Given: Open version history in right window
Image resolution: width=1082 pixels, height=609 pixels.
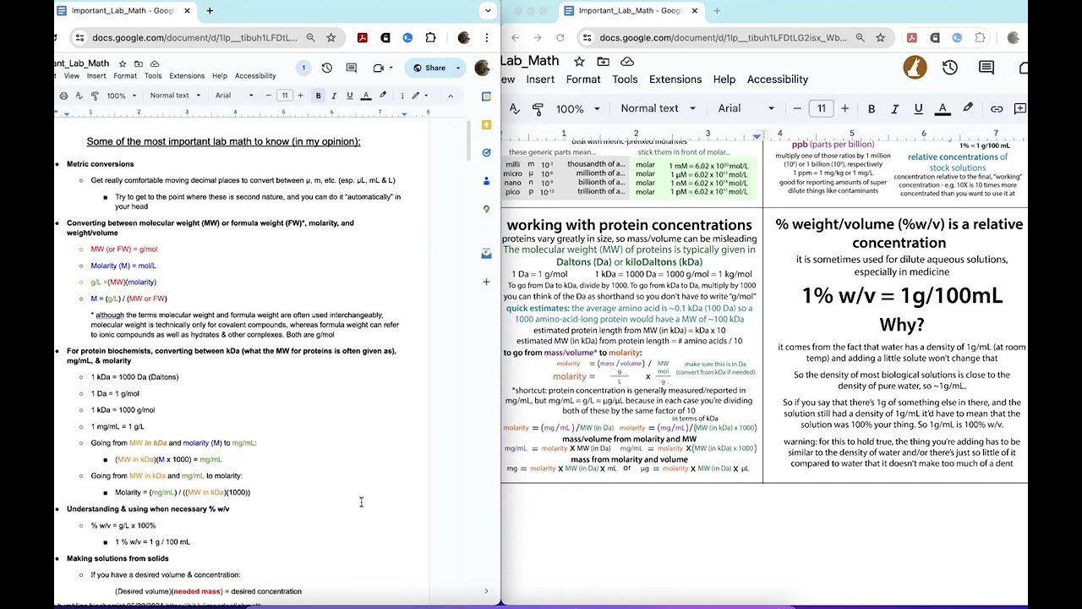Looking at the screenshot, I should [x=950, y=68].
